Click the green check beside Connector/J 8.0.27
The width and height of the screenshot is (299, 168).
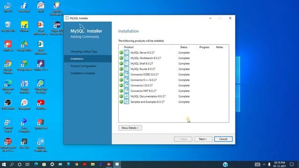pos(121,85)
